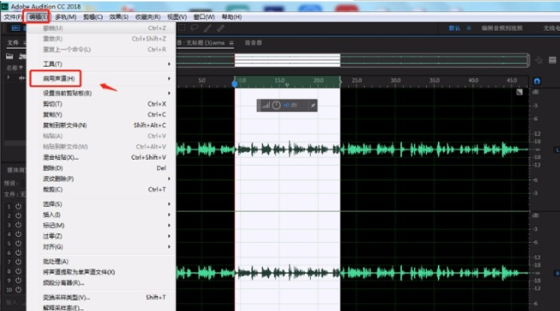The width and height of the screenshot is (560, 311).
Task: Select the Spot Healing Brush tool
Action: 220,28
